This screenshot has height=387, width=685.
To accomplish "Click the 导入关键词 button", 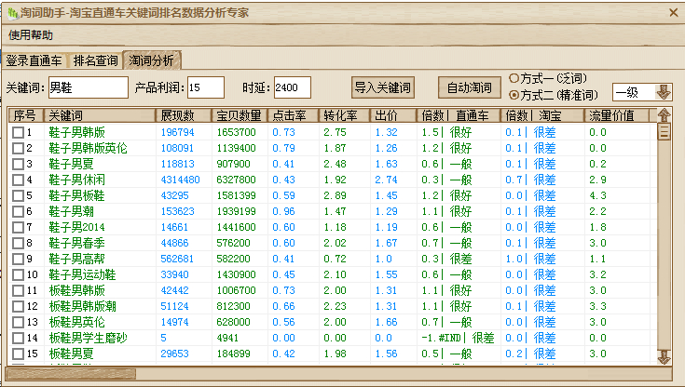I will [383, 87].
